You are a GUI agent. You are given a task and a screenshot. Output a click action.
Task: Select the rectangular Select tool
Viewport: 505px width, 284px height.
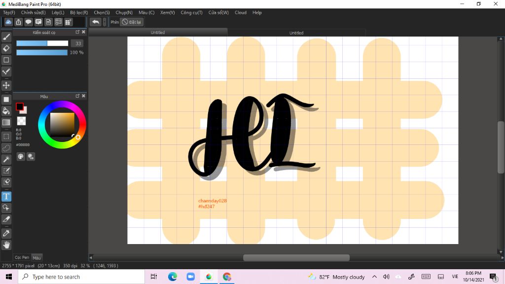pos(6,137)
